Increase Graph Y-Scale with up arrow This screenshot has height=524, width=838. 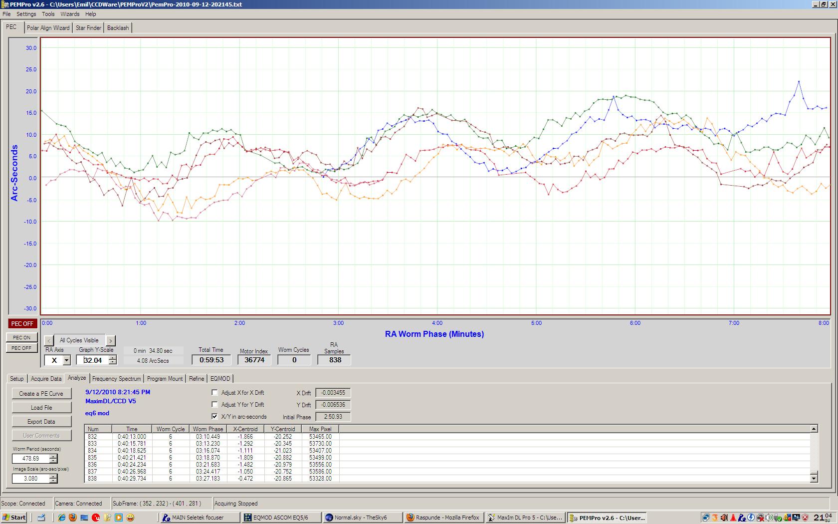tap(113, 358)
